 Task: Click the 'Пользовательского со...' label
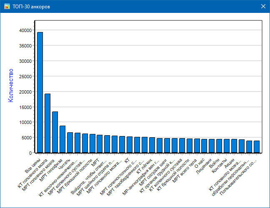tap(238, 178)
